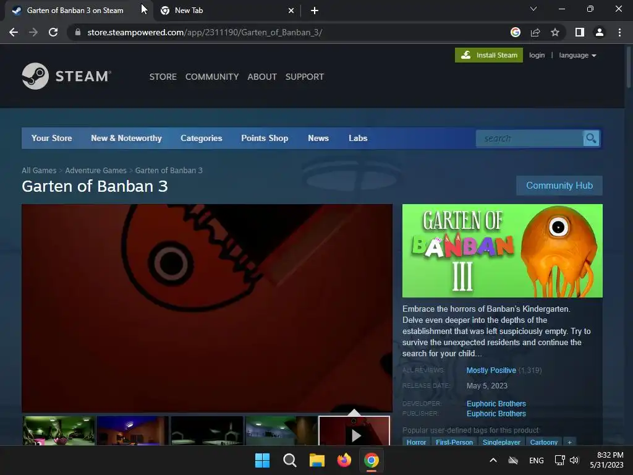
Task: Open New & Noteworthy tab
Action: pos(126,138)
